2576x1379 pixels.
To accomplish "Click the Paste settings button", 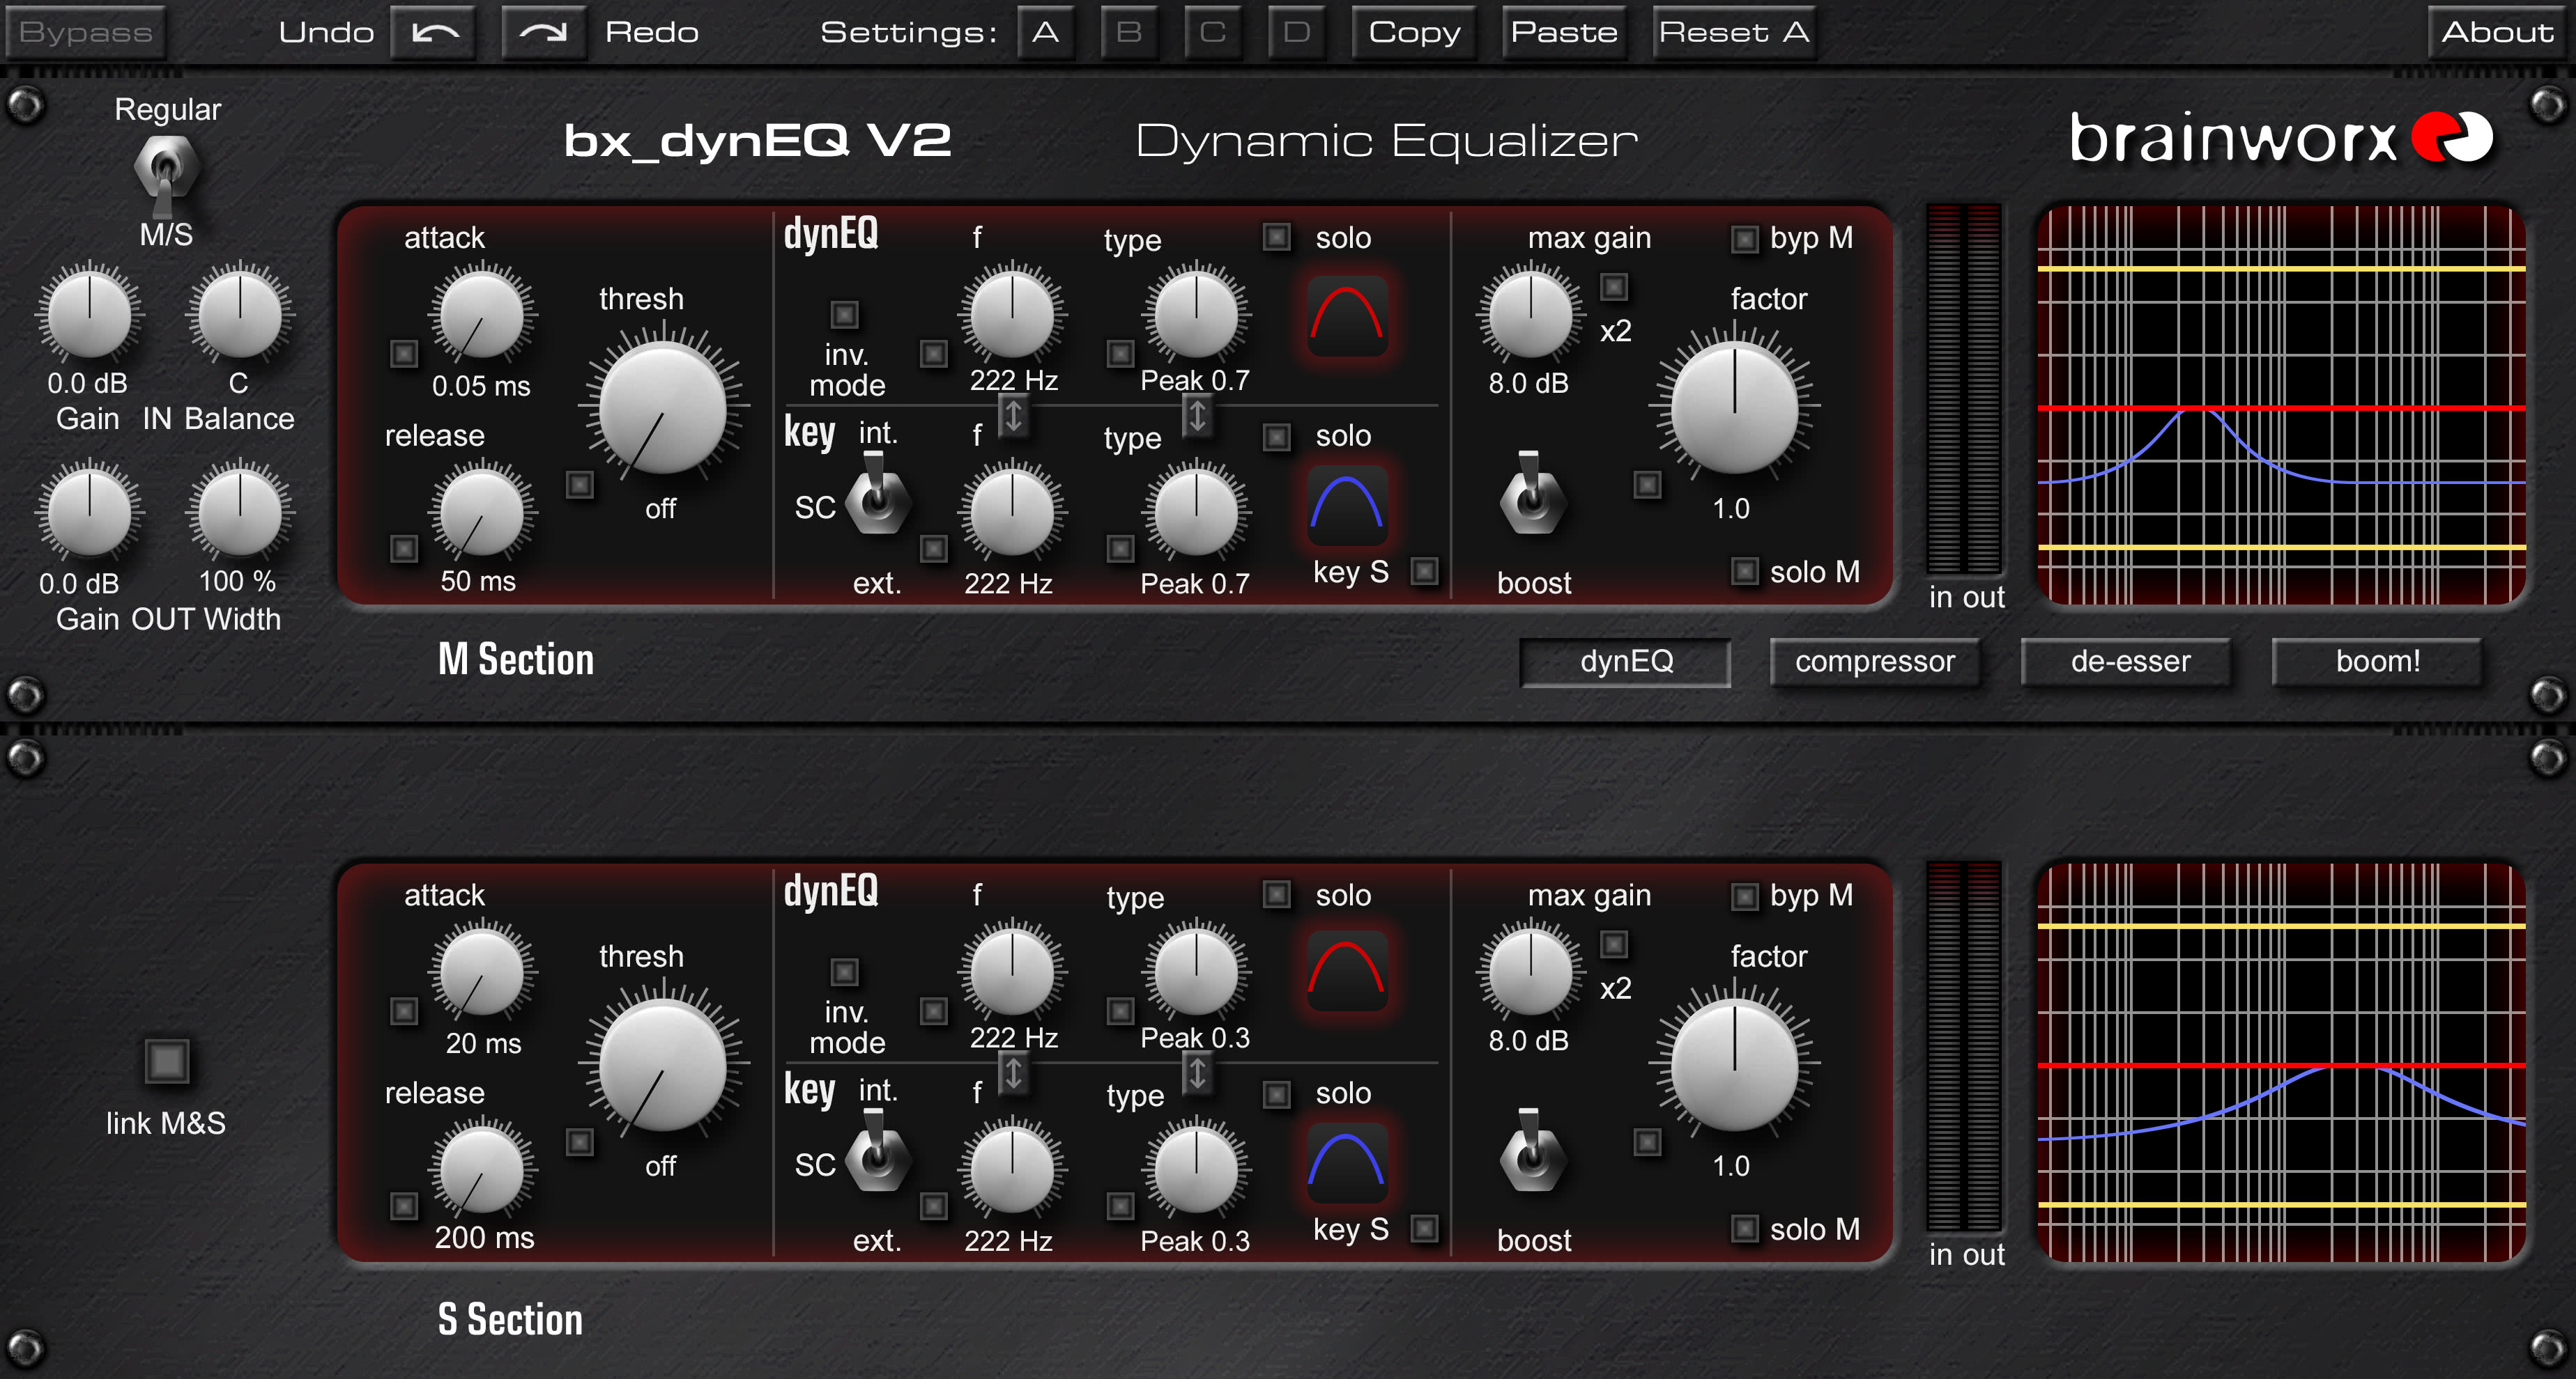I will pyautogui.click(x=1564, y=32).
